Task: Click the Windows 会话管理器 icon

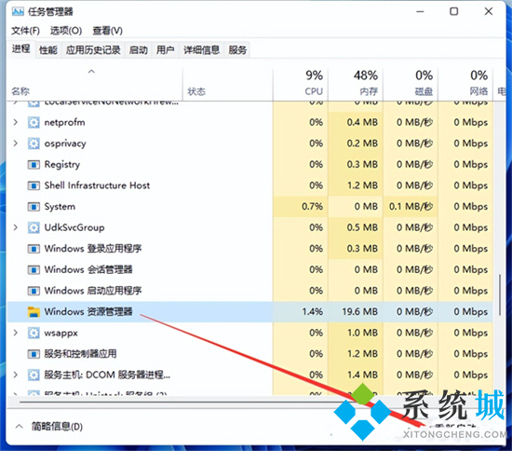Action: coord(34,269)
